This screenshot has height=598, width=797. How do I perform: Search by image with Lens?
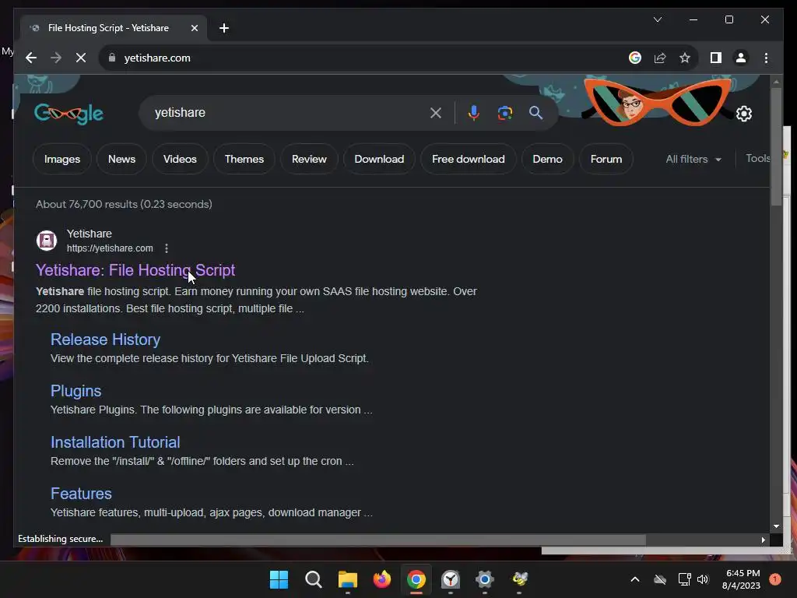pyautogui.click(x=504, y=113)
